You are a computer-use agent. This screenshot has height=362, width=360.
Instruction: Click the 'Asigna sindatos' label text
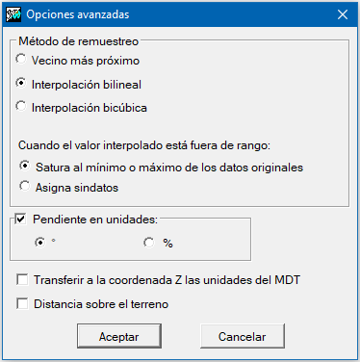[x=77, y=188]
